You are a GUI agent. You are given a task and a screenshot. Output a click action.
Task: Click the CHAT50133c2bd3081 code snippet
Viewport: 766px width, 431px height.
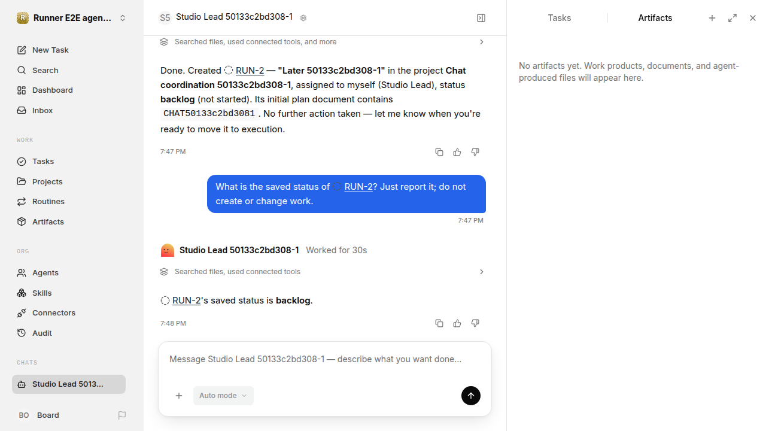coord(209,114)
